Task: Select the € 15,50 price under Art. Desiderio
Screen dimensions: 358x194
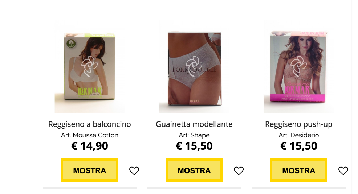Action: 299,146
